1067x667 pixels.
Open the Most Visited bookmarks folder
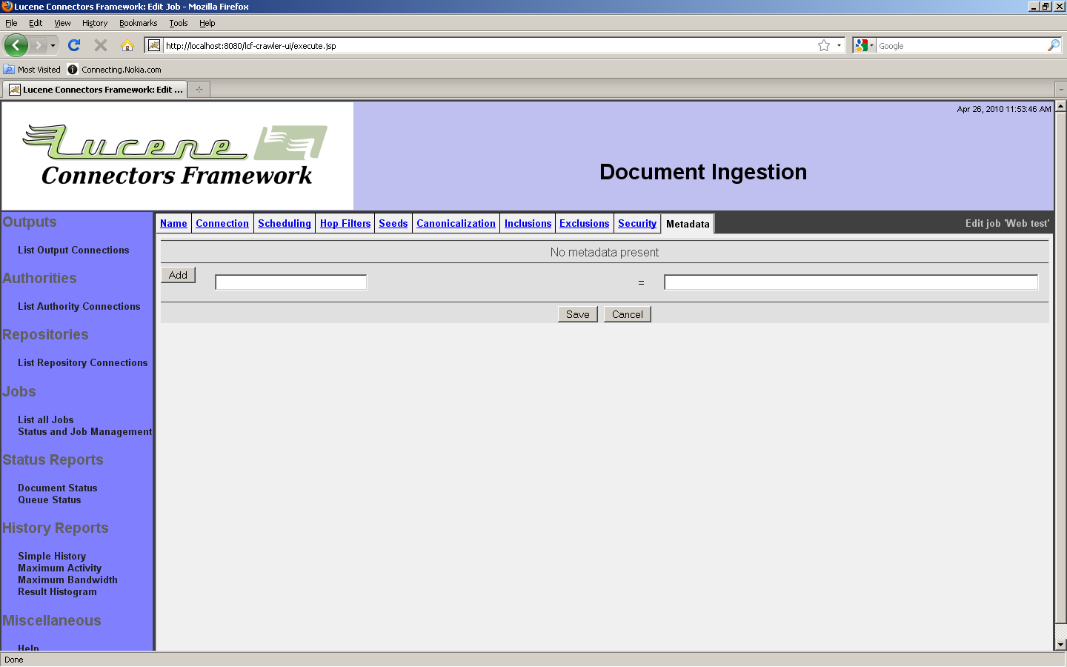click(x=32, y=70)
